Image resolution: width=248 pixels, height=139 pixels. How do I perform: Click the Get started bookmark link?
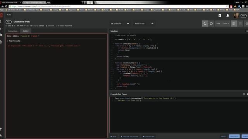[14, 10]
